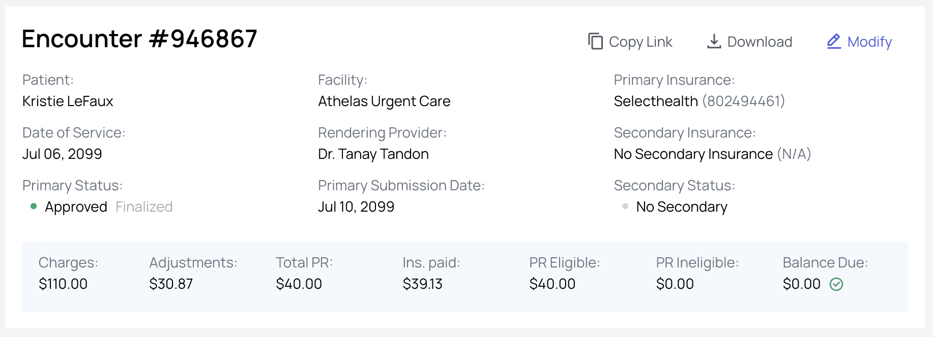The height and width of the screenshot is (337, 933).
Task: Click the Encounter #946867 heading
Action: point(139,39)
